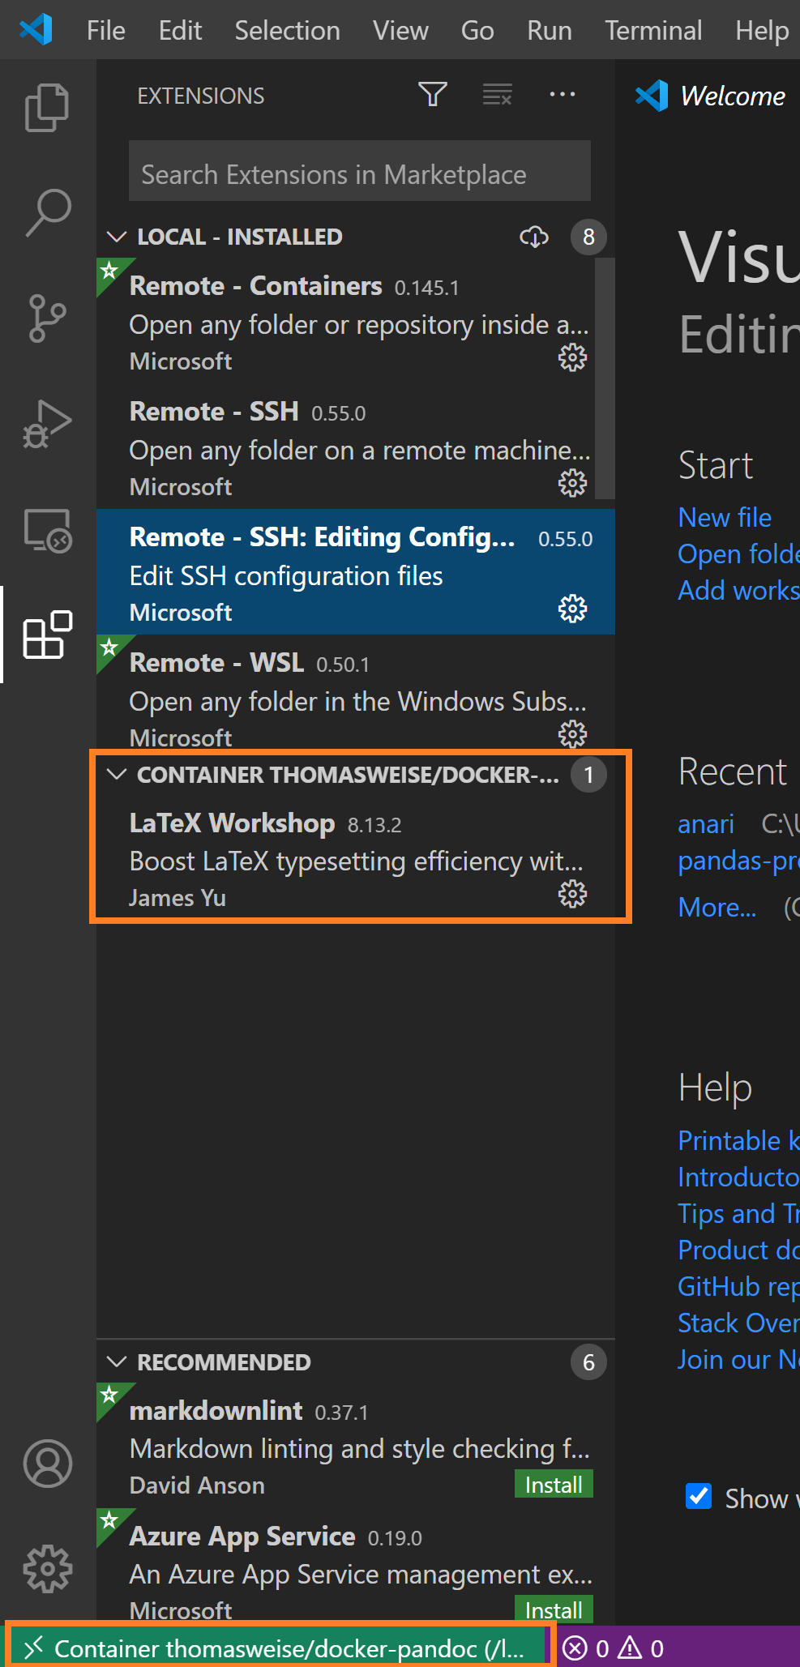
Task: Click the installed extensions list scrollbar
Action: (605, 378)
